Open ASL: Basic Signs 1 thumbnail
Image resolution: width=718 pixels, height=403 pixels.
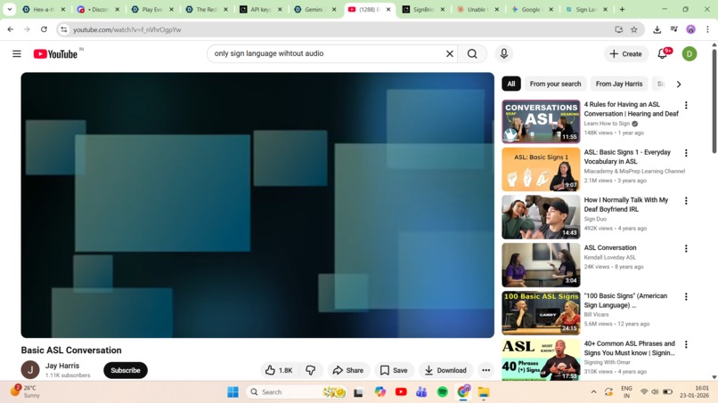(541, 169)
